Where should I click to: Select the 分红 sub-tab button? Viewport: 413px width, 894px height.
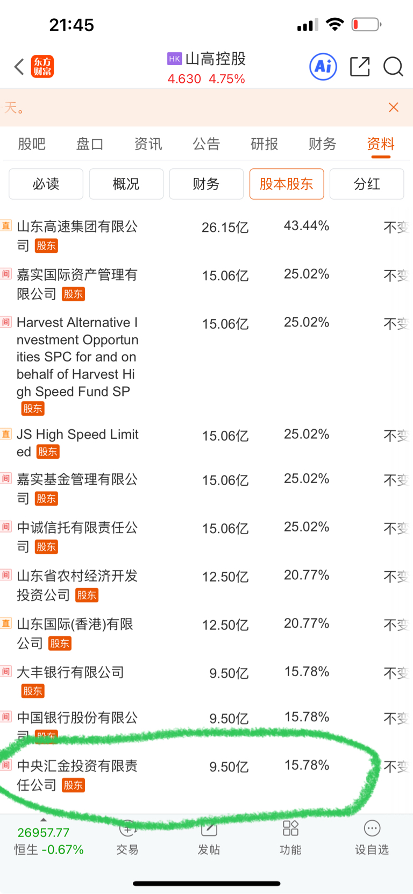pos(367,184)
